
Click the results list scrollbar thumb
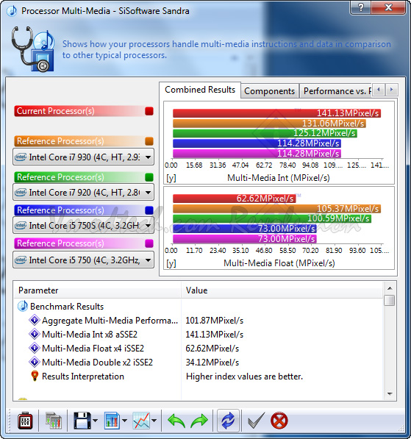click(x=390, y=301)
